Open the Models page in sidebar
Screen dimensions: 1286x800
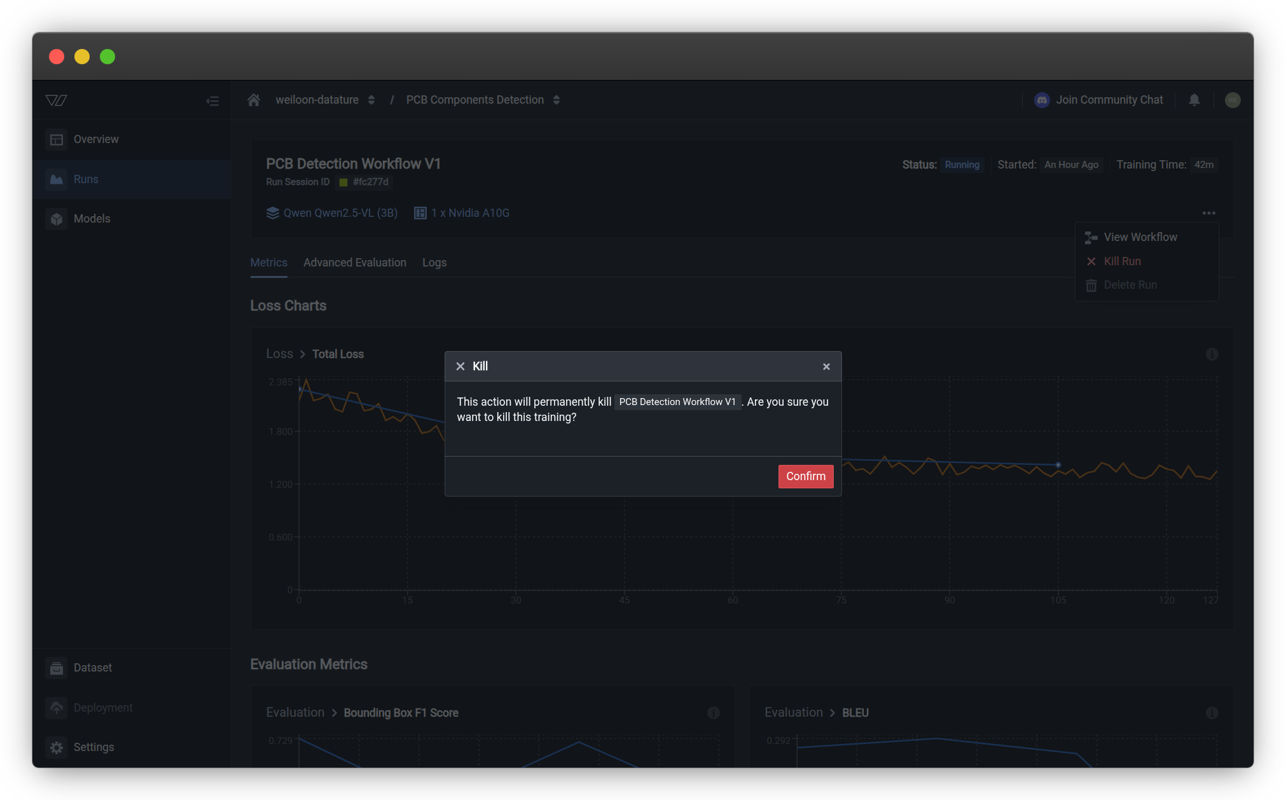[92, 219]
